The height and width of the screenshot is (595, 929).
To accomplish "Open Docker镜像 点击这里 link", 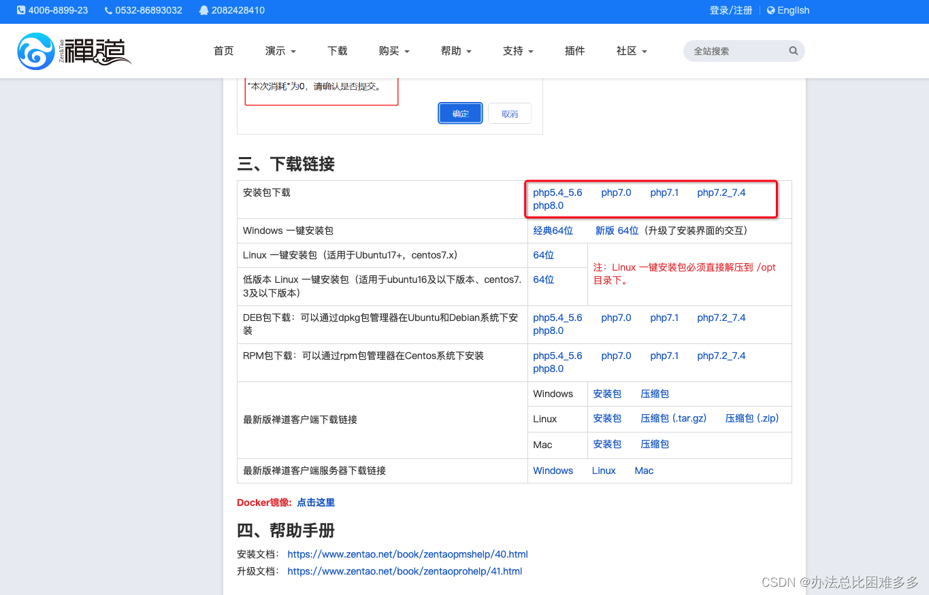I will pyautogui.click(x=316, y=503).
